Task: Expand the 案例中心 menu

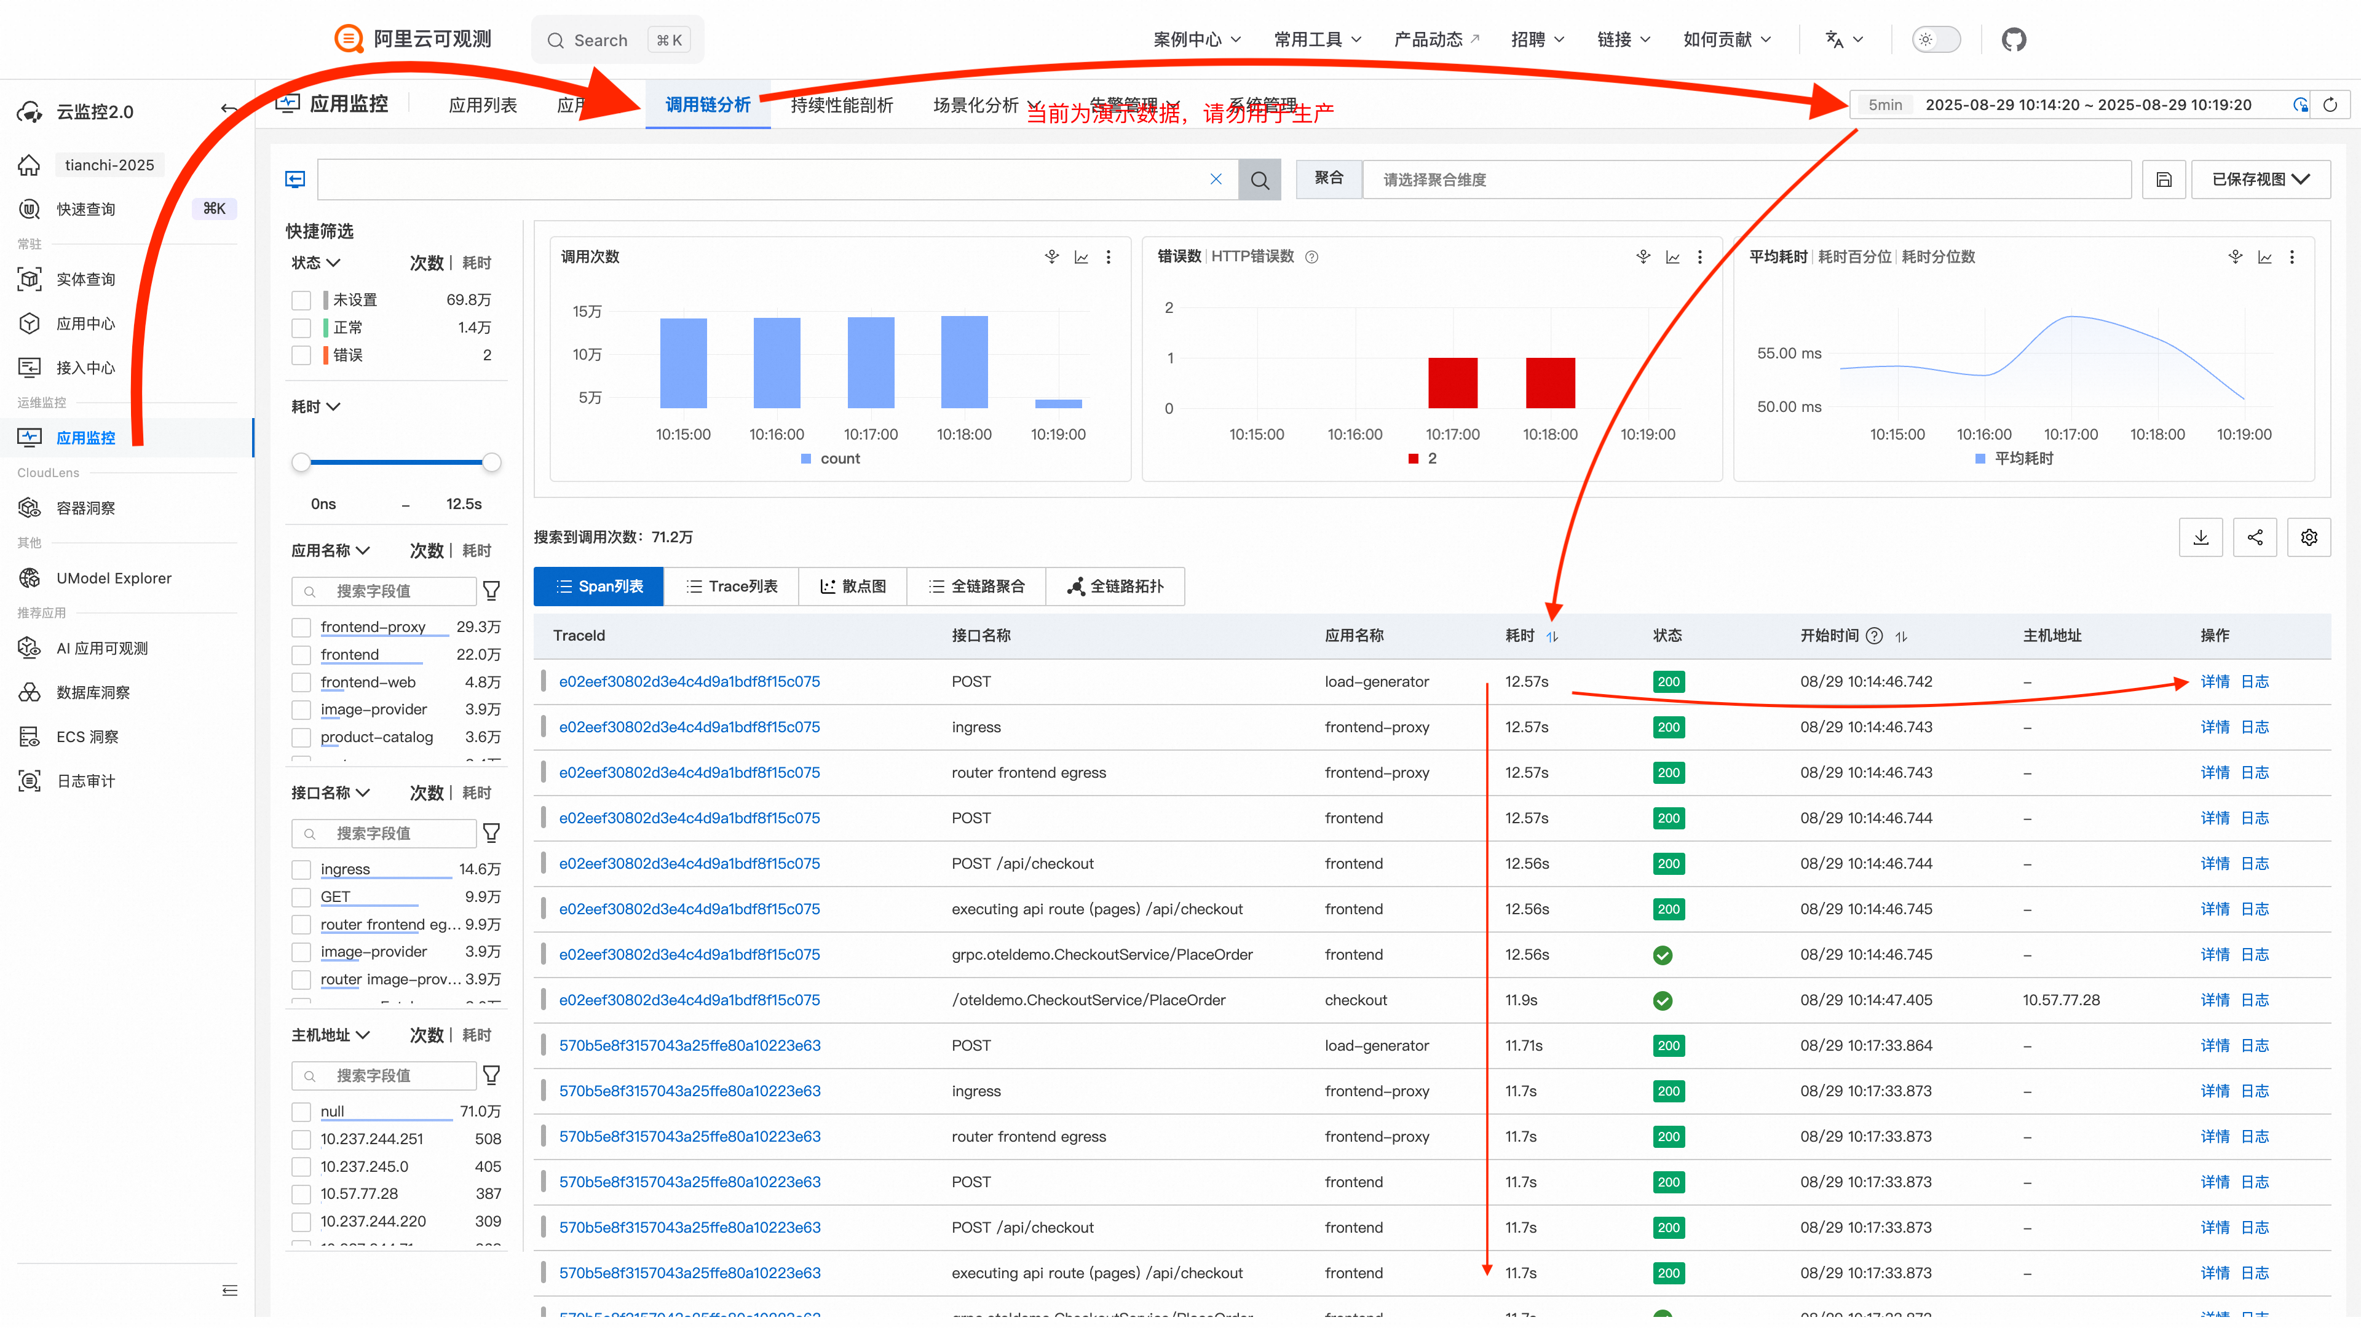Action: tap(1197, 39)
